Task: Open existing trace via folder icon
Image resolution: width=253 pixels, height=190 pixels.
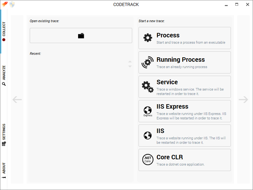Action: (81, 35)
